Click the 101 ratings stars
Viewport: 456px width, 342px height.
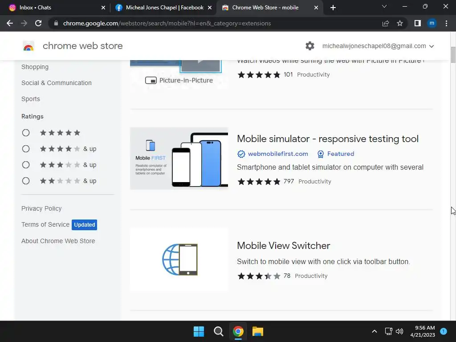coord(259,75)
